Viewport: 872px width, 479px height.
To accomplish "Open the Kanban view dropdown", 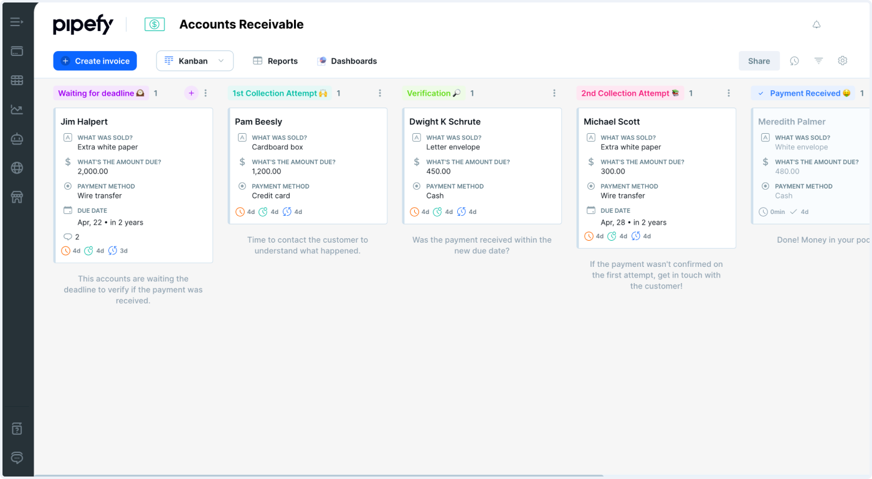I will [x=194, y=61].
